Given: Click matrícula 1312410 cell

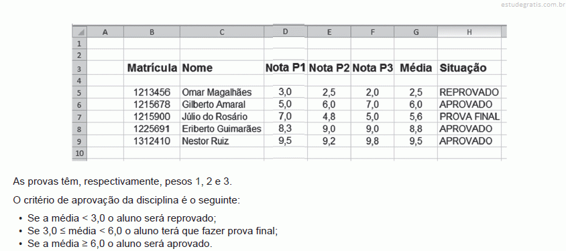Looking at the screenshot, I should 152,141.
